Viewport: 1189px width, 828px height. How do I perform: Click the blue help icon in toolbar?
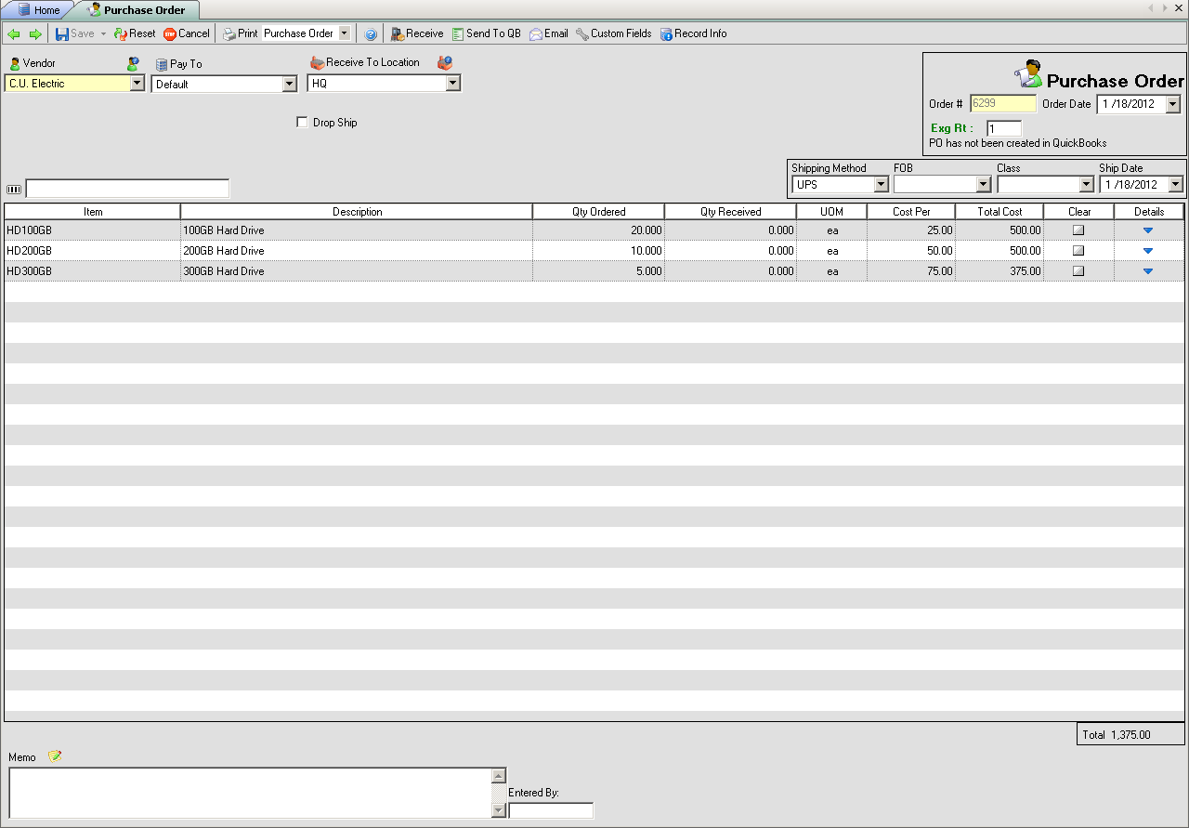click(371, 34)
